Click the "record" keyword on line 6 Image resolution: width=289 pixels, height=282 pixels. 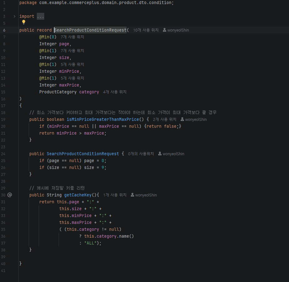(44, 30)
